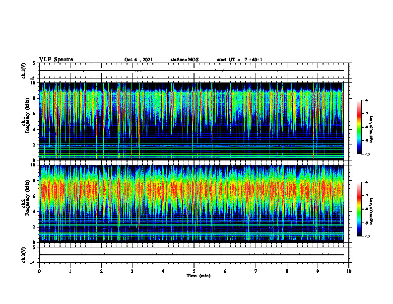Click tick label "2" on the time axis
The height and width of the screenshot is (304, 393).
[101, 271]
